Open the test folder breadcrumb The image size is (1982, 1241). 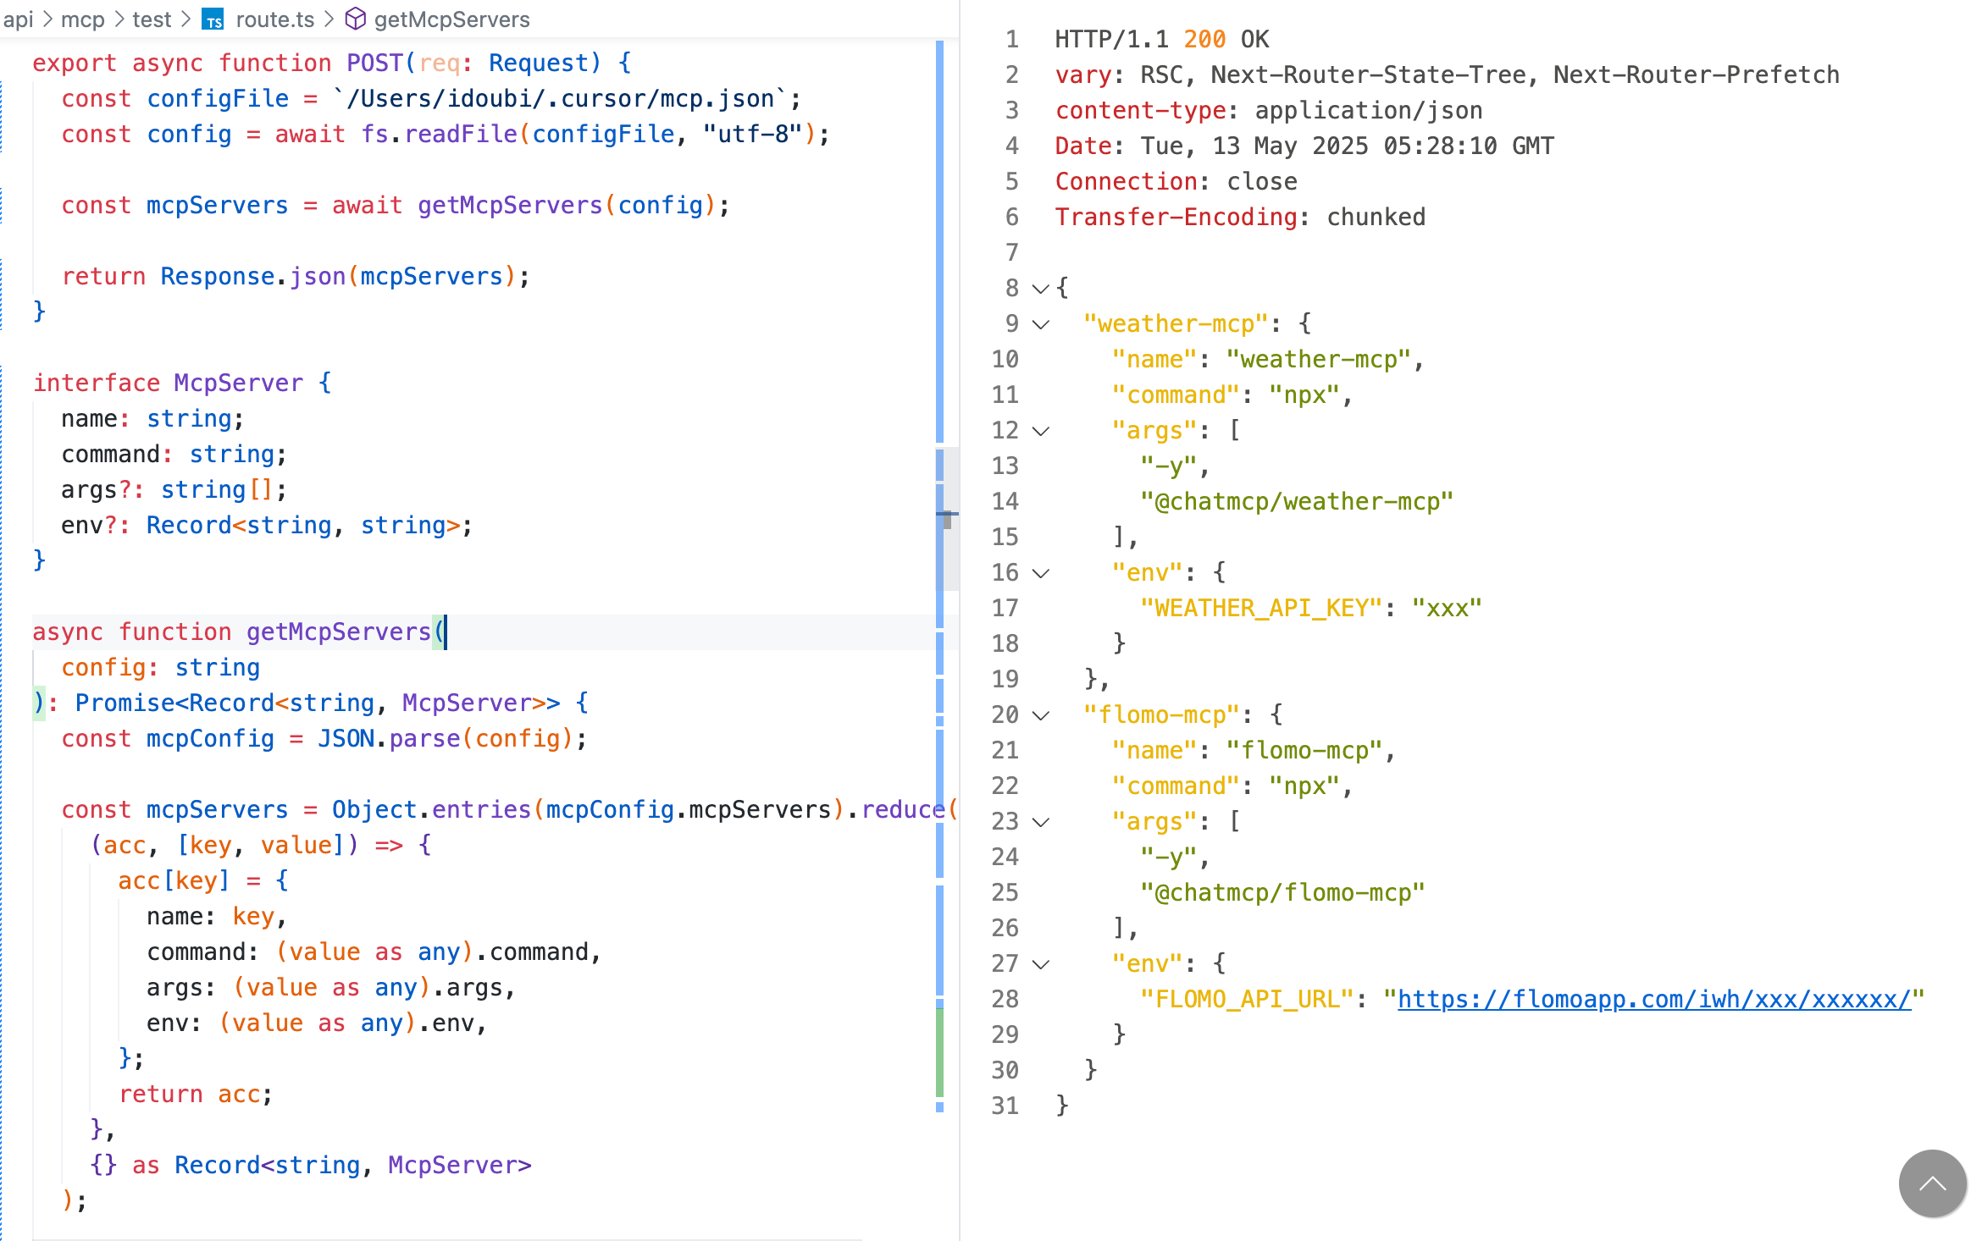(x=152, y=19)
